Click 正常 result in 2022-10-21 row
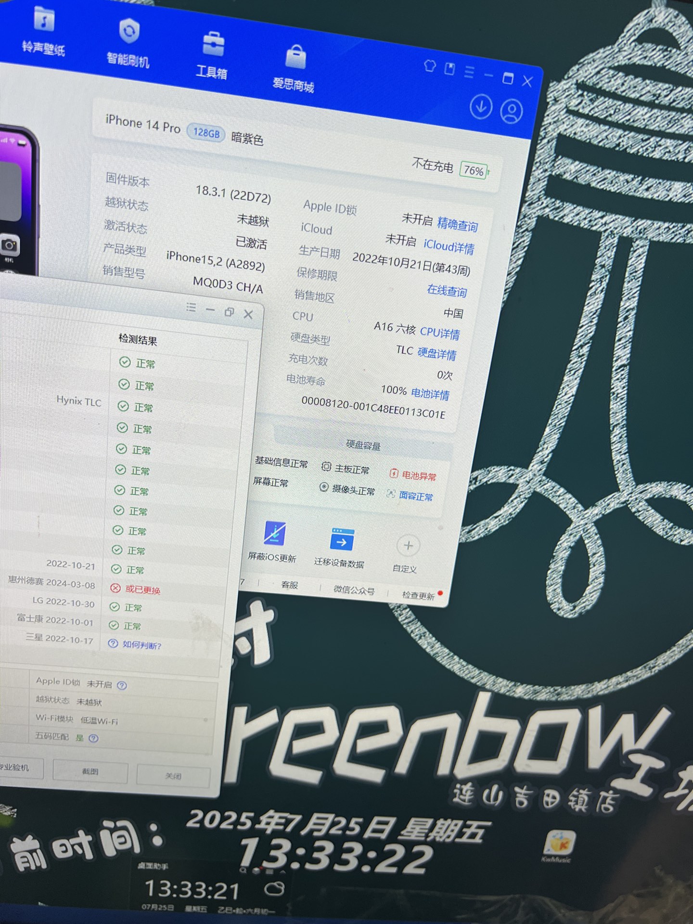Image resolution: width=693 pixels, height=924 pixels. 128,569
